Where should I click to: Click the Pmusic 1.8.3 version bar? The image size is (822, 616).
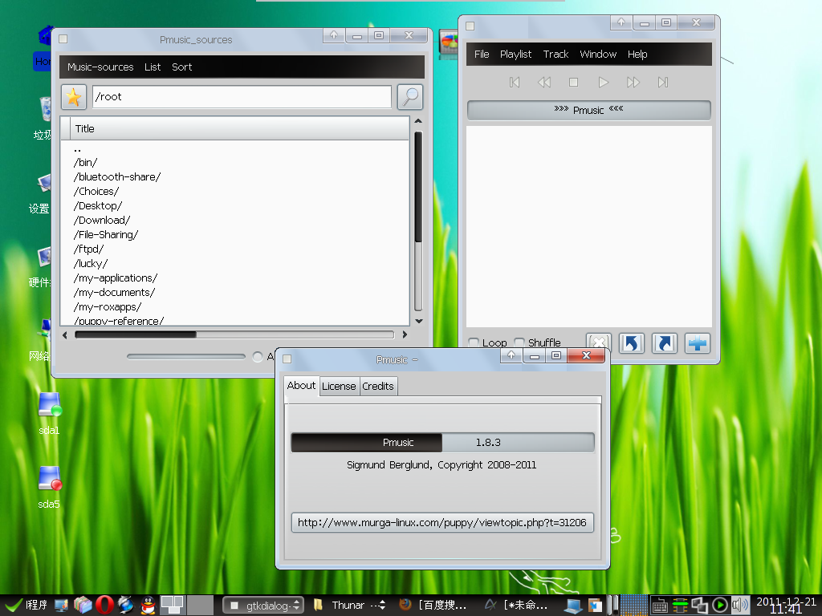click(x=442, y=442)
